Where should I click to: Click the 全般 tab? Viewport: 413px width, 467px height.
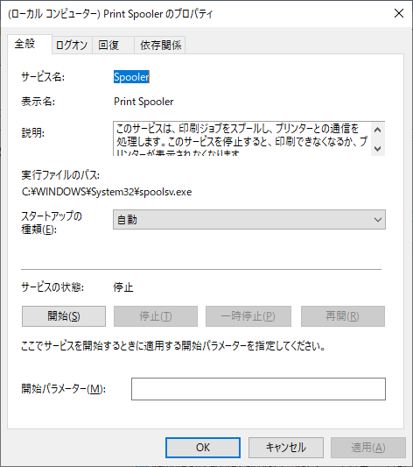(x=29, y=44)
